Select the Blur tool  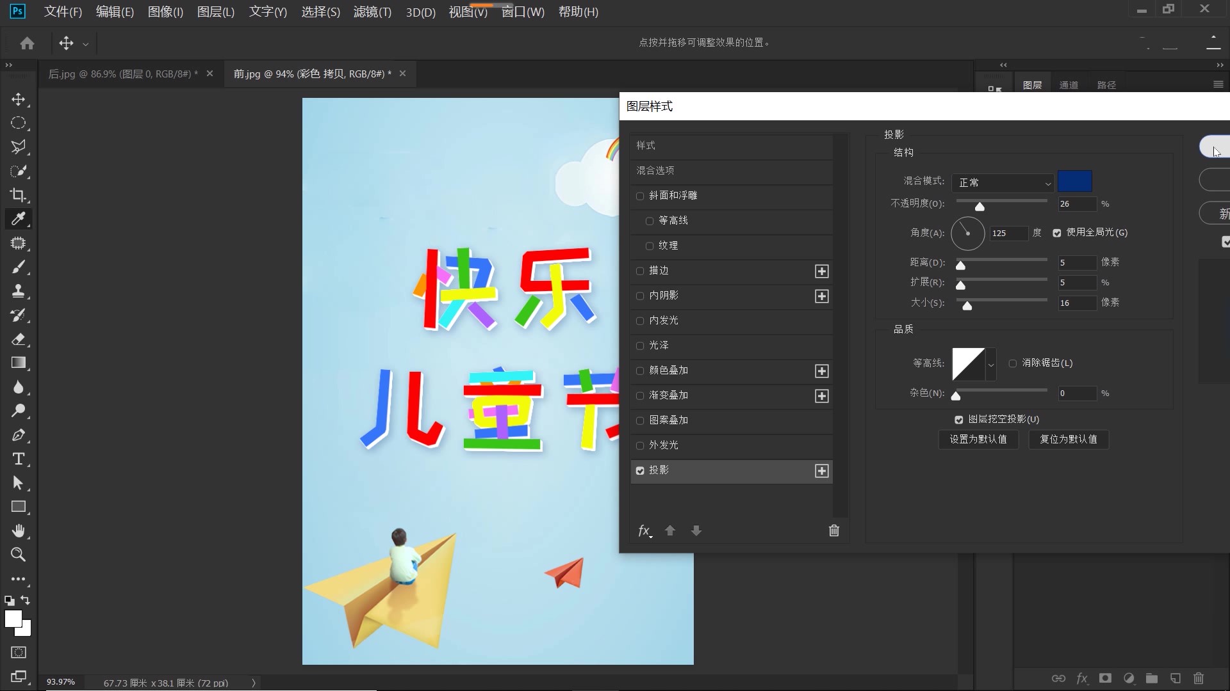[x=18, y=387]
